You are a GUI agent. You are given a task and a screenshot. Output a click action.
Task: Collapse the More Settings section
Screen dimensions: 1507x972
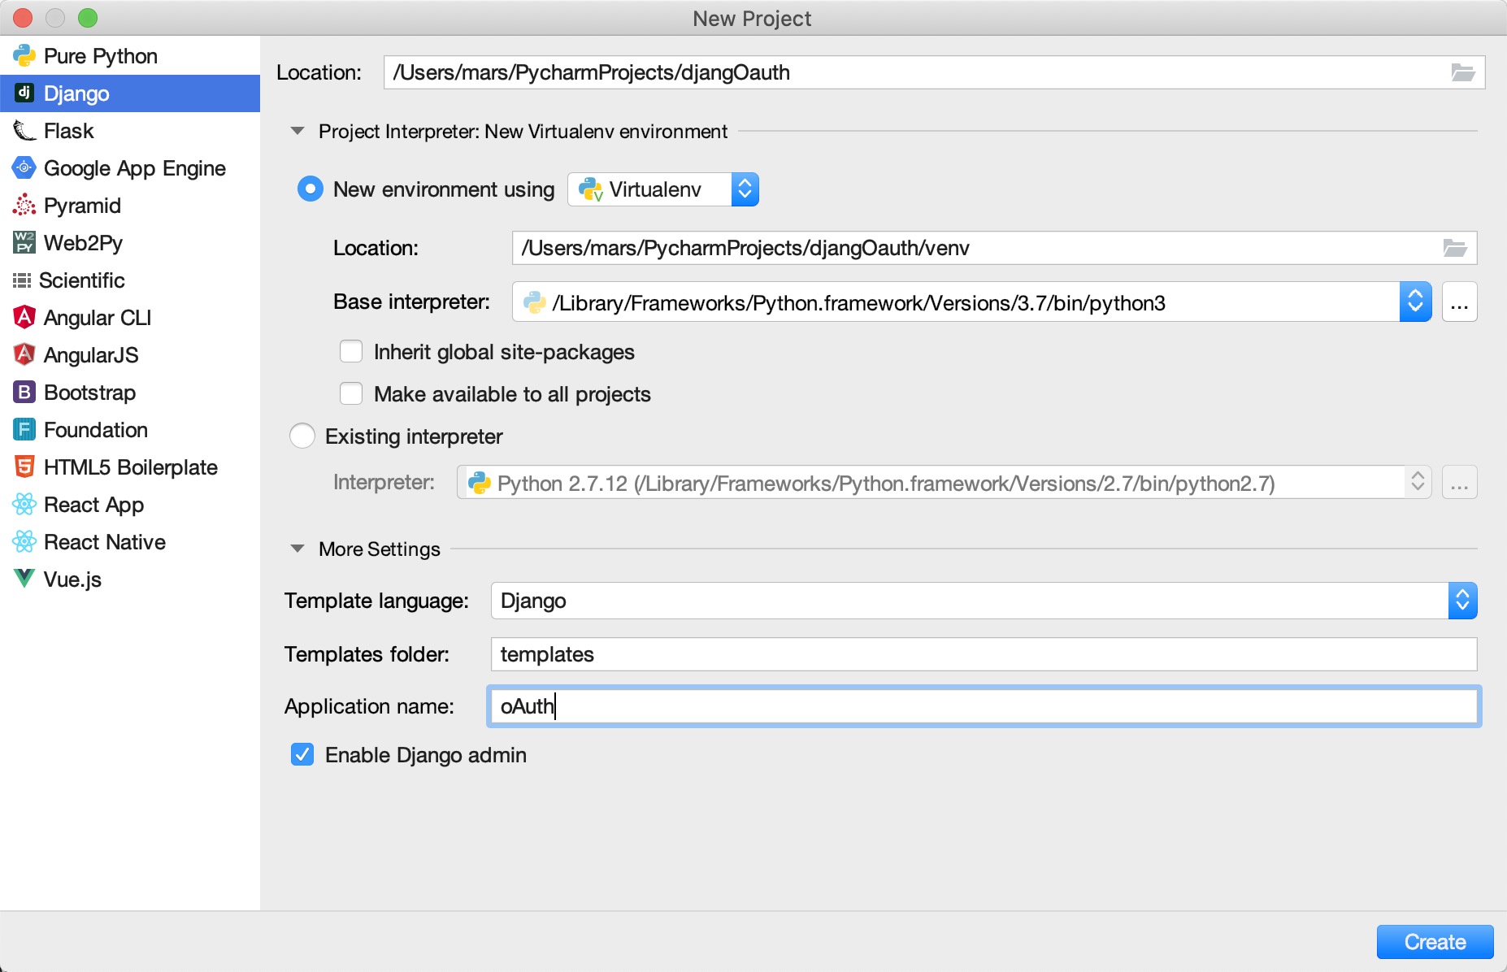pos(297,549)
